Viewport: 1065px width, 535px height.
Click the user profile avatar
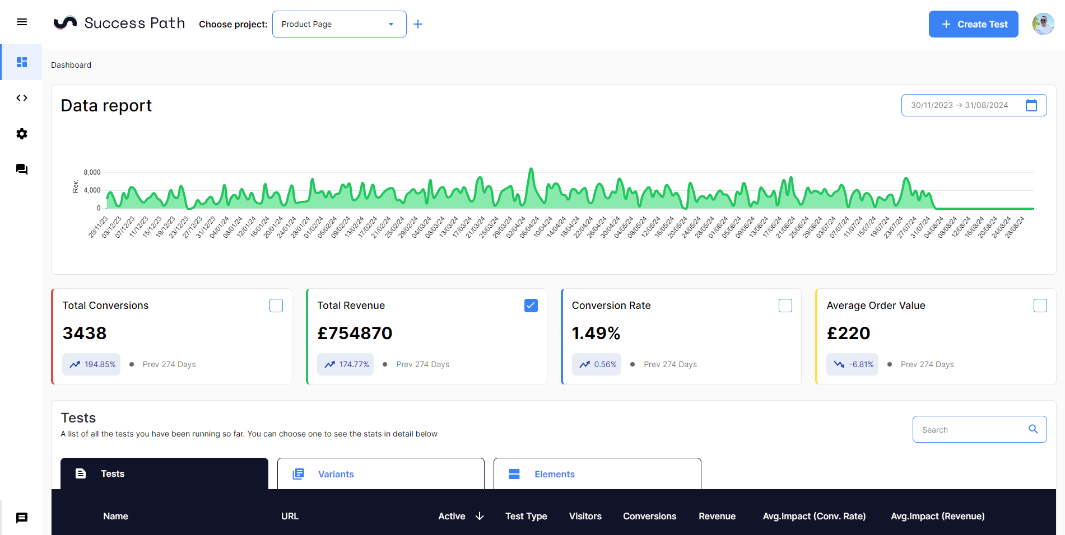click(1043, 24)
